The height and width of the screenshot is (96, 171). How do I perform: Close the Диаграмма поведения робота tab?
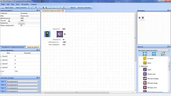(x=63, y=11)
